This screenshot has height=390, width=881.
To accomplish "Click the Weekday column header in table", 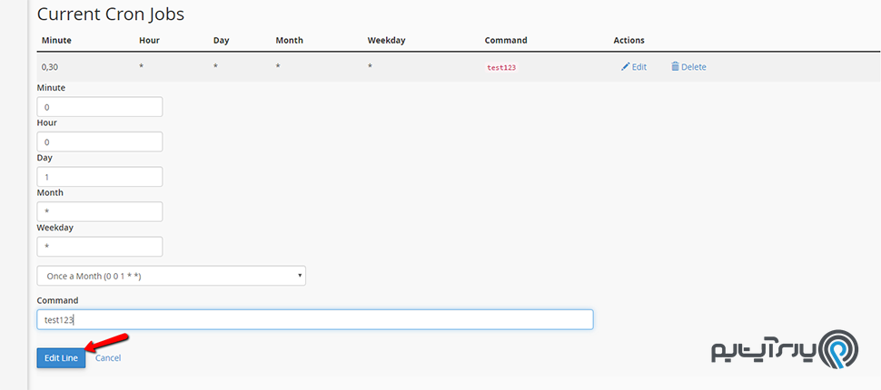I will pyautogui.click(x=387, y=41).
